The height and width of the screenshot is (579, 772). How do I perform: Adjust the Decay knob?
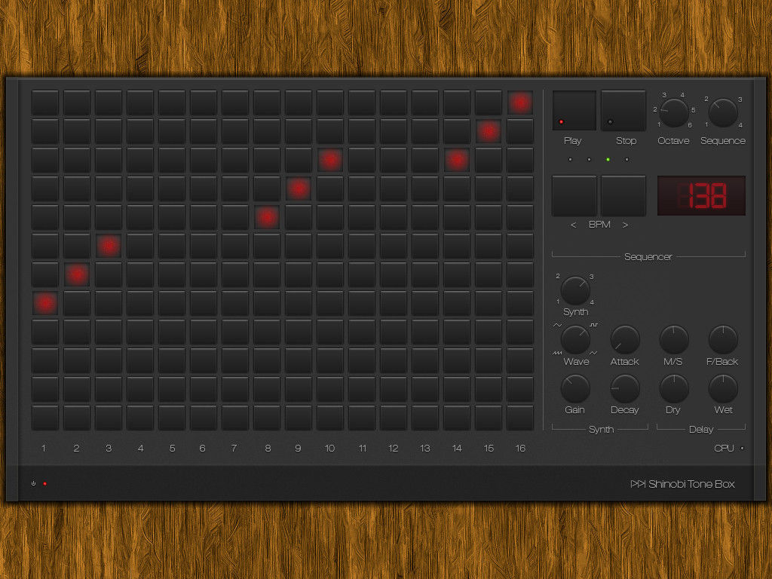click(x=625, y=388)
